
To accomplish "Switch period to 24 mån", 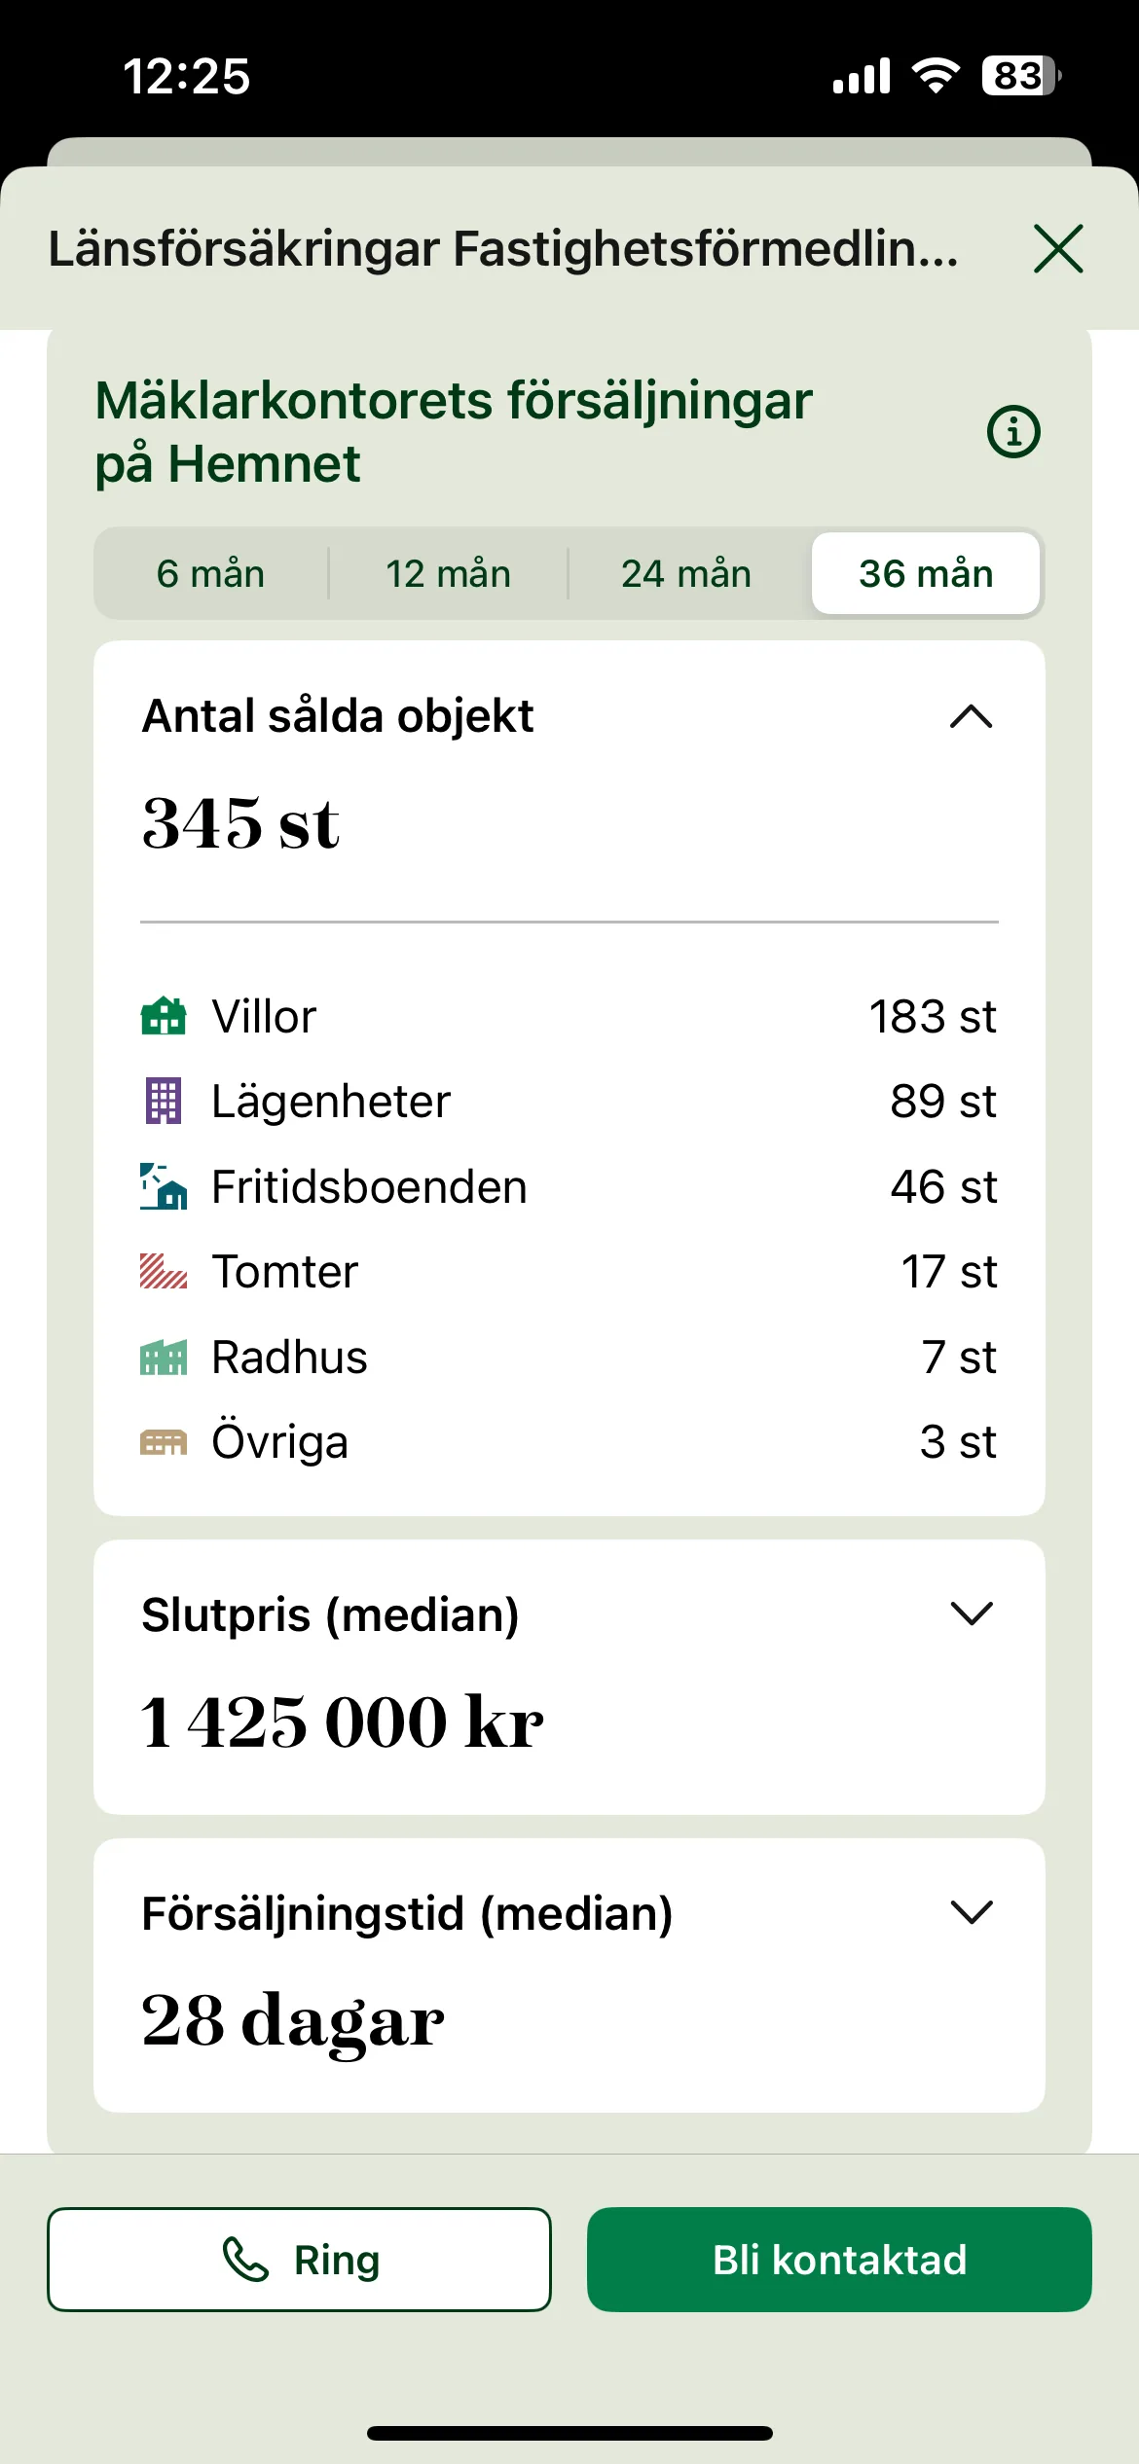I will (x=686, y=574).
